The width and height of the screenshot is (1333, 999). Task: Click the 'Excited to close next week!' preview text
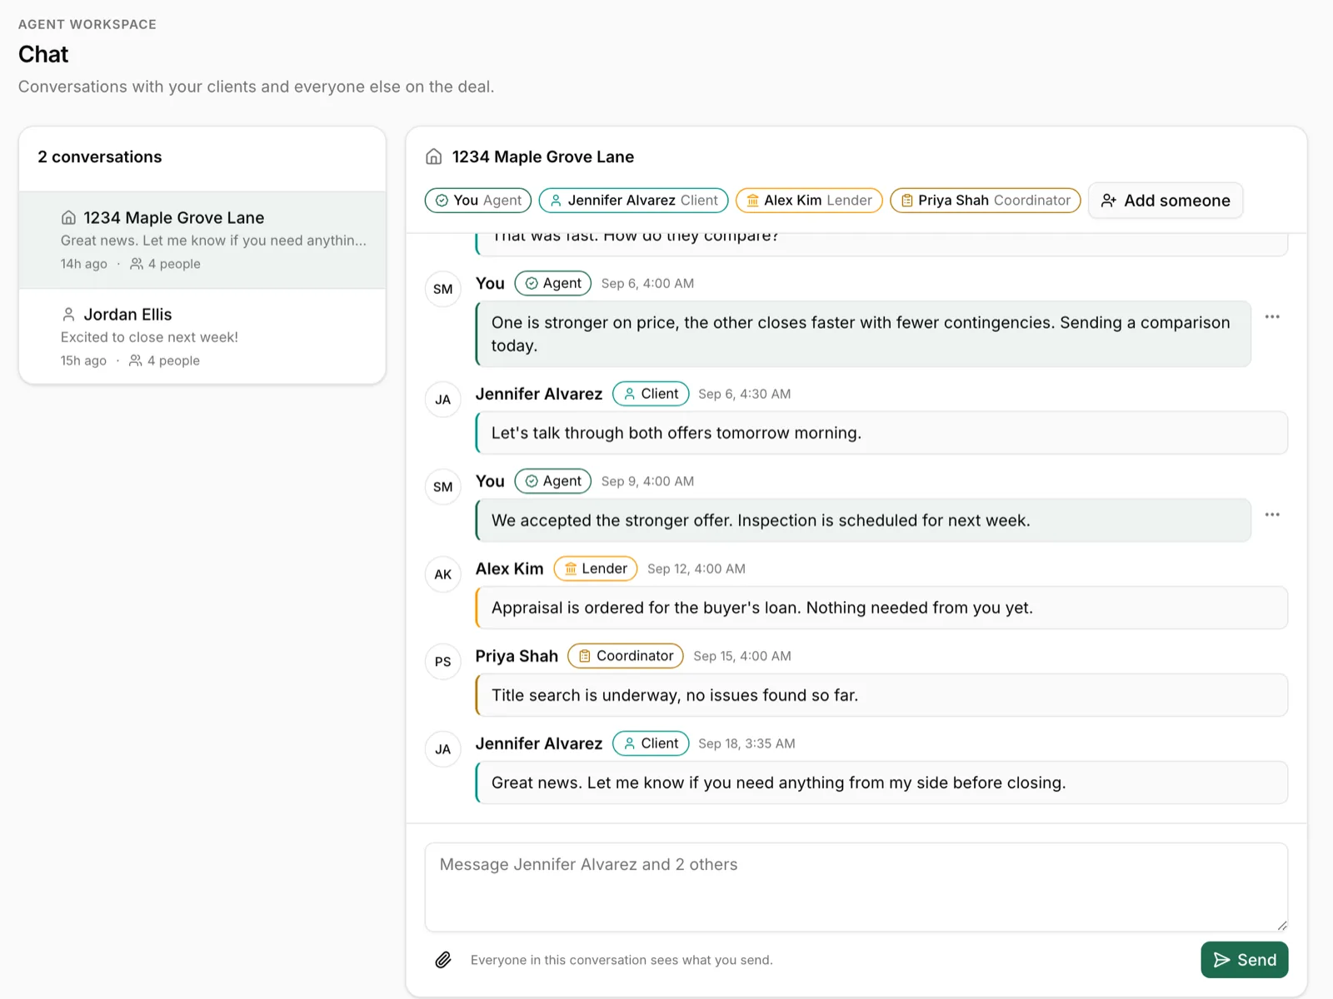149,337
